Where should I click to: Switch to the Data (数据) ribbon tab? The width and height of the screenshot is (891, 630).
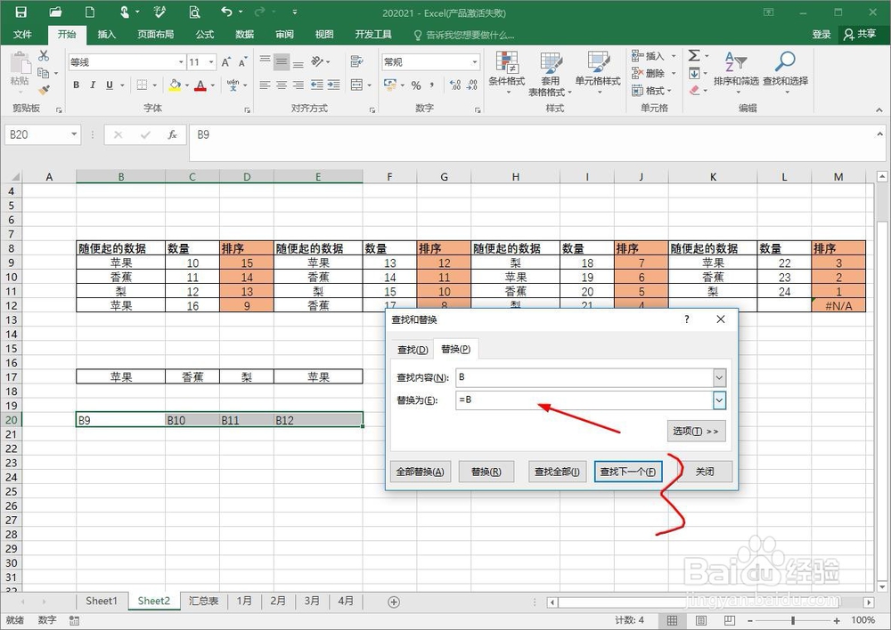pyautogui.click(x=244, y=34)
